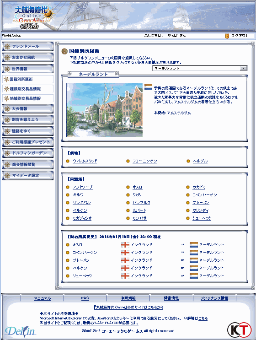This screenshot has height=340, width=256.
Task: Open the モガディシオ allied port link
Action: [x=82, y=218]
